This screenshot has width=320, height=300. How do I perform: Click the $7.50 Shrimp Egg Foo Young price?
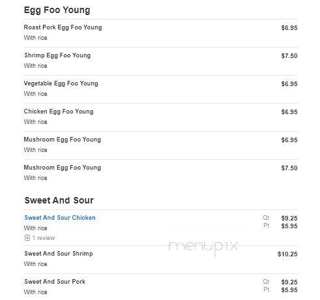click(x=289, y=56)
